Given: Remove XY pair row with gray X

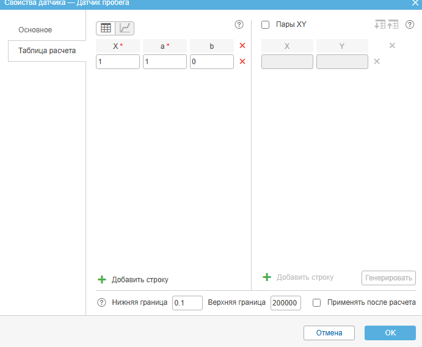Looking at the screenshot, I should [377, 62].
